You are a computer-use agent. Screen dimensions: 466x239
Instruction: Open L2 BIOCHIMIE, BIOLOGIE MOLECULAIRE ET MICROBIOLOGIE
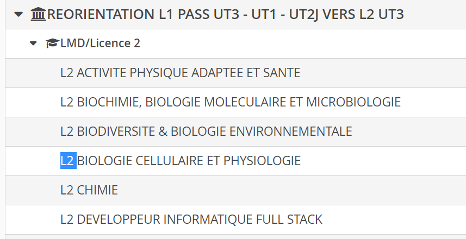(x=231, y=102)
